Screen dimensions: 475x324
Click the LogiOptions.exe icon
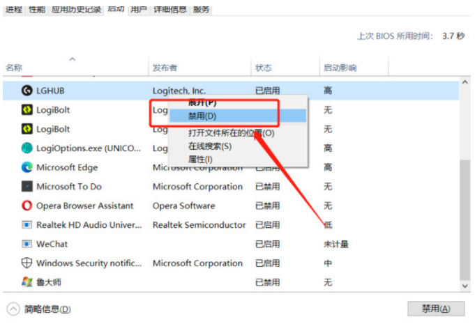[x=27, y=148]
